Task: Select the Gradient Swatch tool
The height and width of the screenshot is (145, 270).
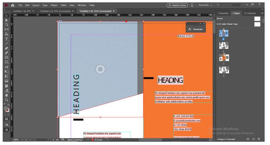Action: click(6, 76)
